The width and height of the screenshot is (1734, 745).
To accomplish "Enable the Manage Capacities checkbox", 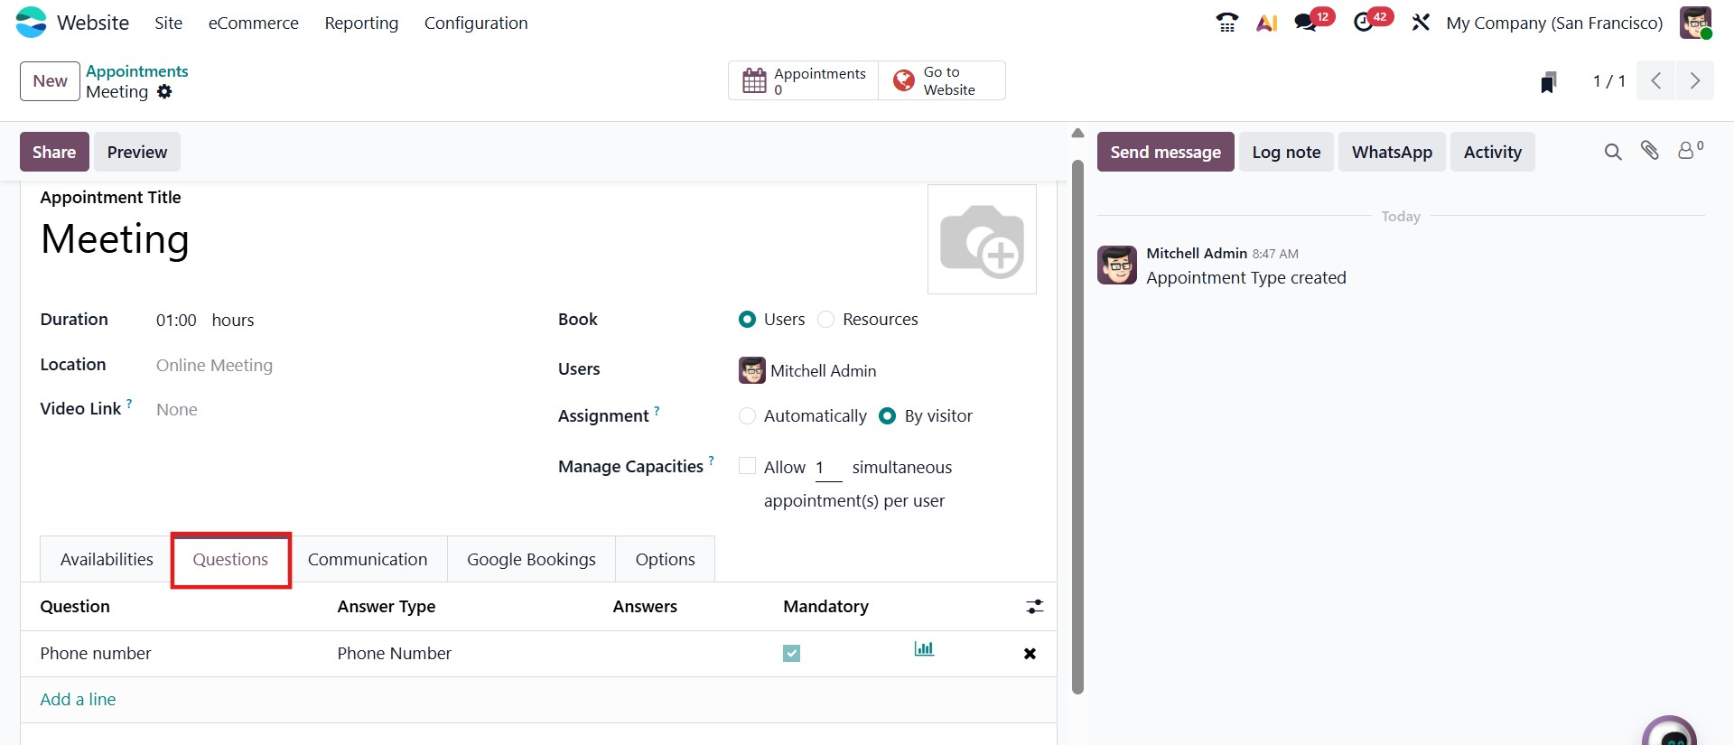I will tap(747, 466).
